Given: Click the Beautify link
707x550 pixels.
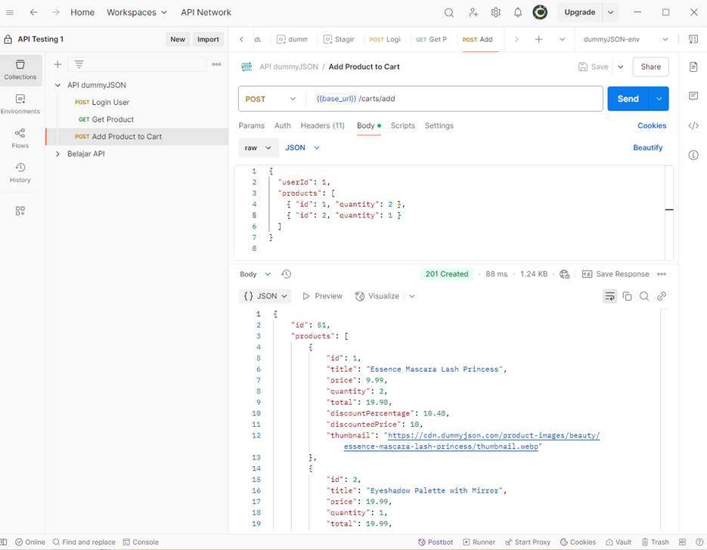Looking at the screenshot, I should click(x=647, y=148).
